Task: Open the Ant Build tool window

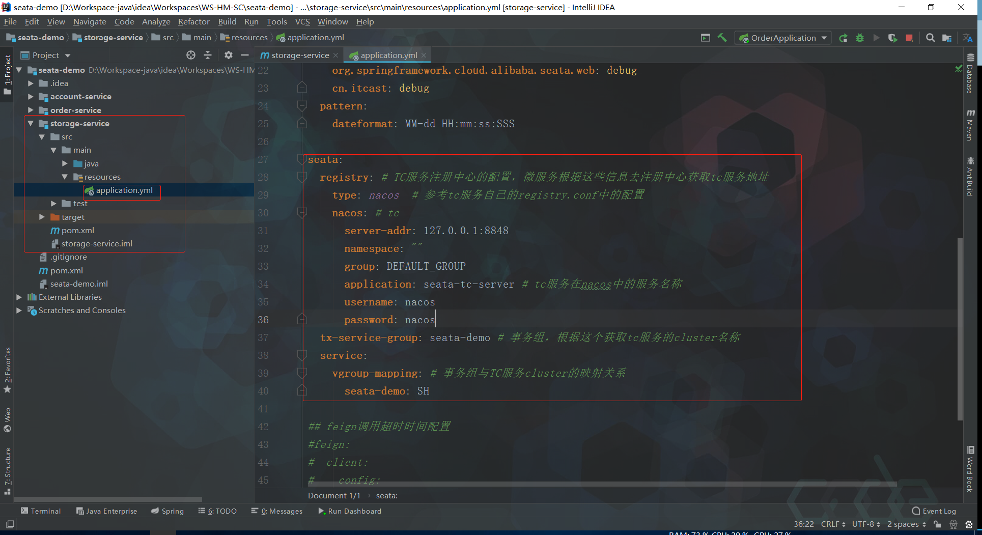Action: point(970,176)
